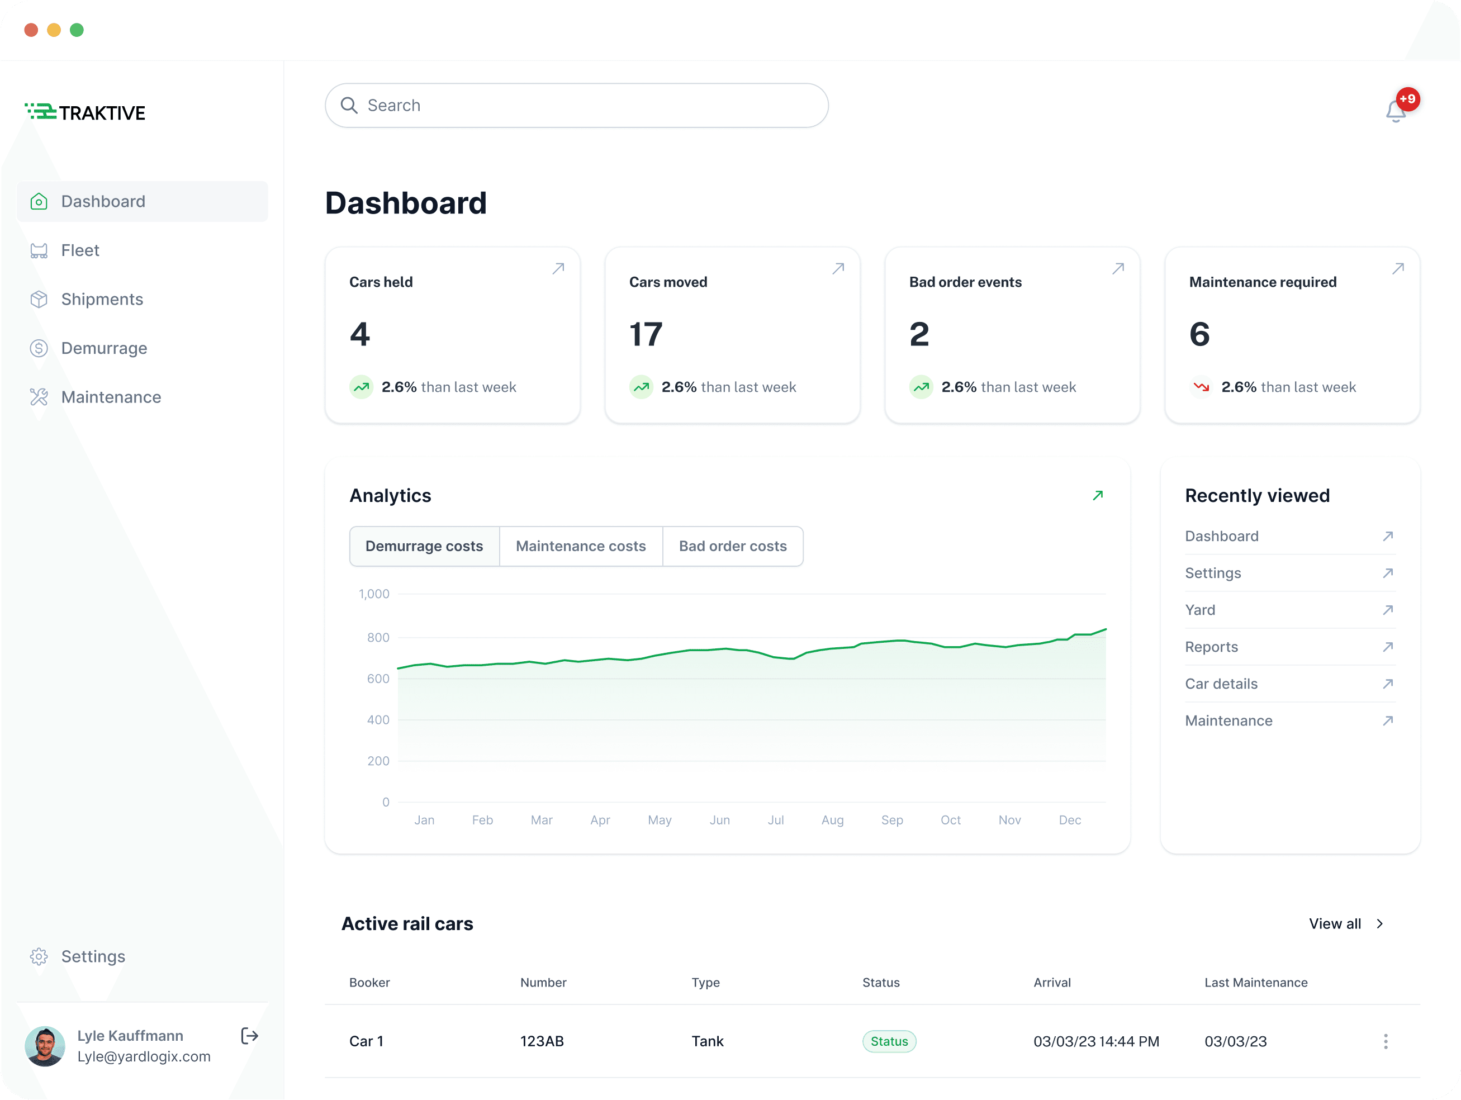This screenshot has height=1100, width=1461.
Task: Click the Settings gear icon in sidebar
Action: (39, 957)
